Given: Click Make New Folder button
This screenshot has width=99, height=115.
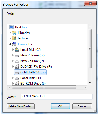Looking at the screenshot, I should 21,106.
